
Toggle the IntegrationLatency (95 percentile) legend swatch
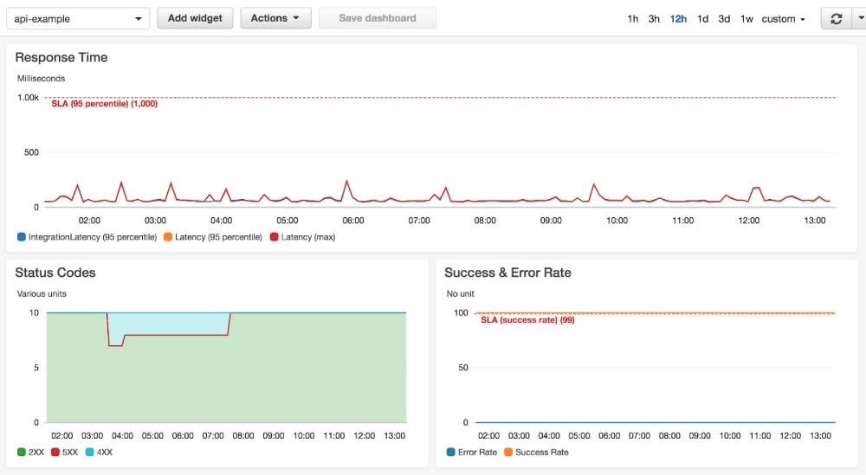point(22,237)
